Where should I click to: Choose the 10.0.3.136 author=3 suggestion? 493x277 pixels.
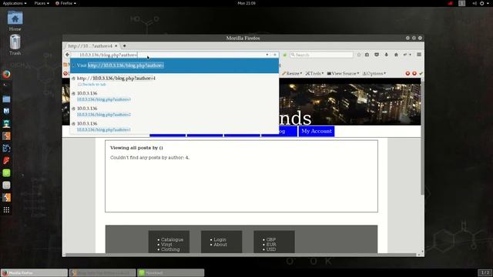point(174,96)
